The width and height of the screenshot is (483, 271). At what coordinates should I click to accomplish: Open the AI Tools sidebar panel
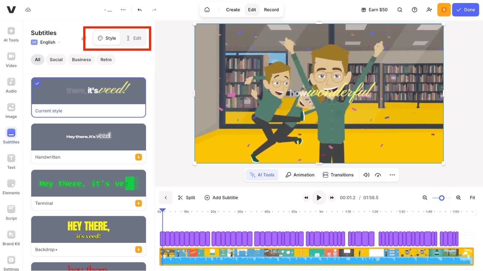point(11,35)
